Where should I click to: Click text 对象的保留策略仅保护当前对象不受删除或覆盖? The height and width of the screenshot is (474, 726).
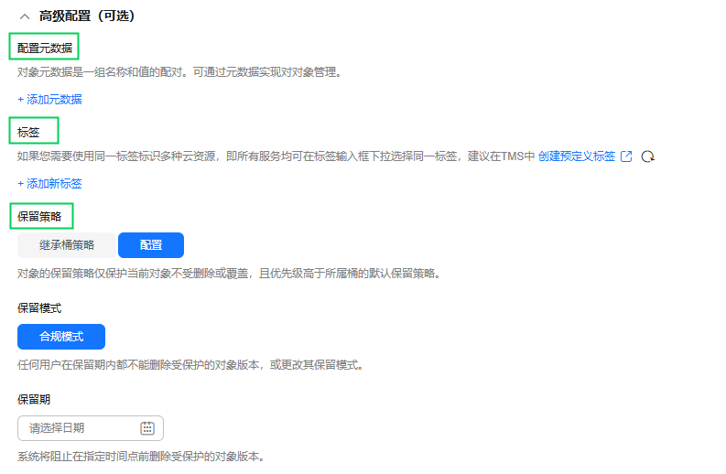click(133, 274)
